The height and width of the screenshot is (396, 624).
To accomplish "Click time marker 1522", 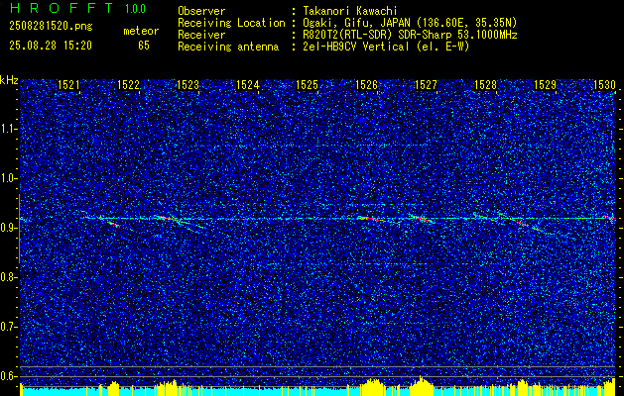I will 128,85.
